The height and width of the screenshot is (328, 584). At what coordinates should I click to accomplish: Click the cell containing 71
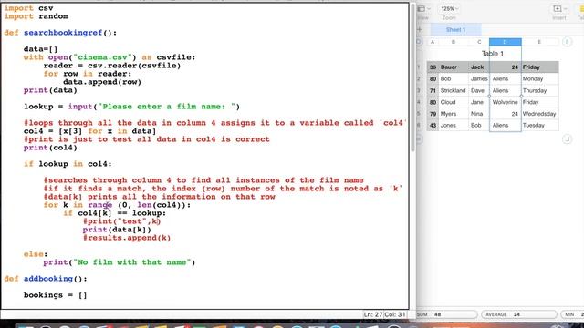[x=433, y=90]
